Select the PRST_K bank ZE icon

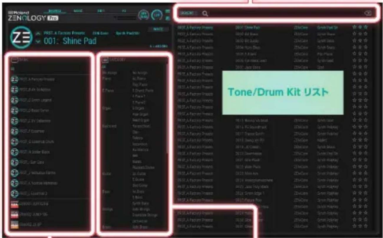(x=14, y=183)
